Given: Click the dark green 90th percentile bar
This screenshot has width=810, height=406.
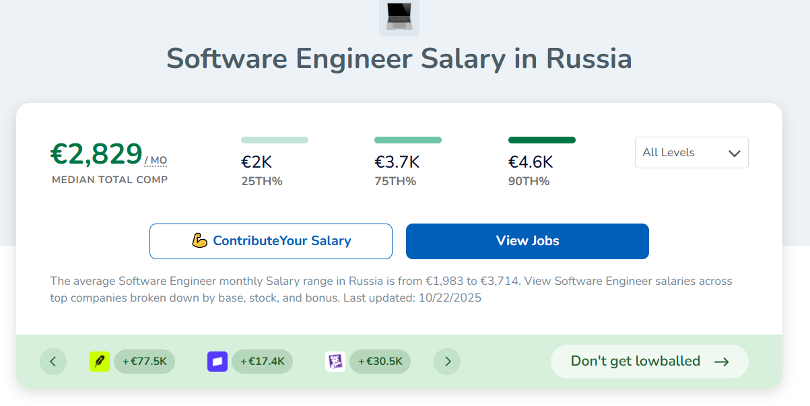Looking at the screenshot, I should (542, 140).
